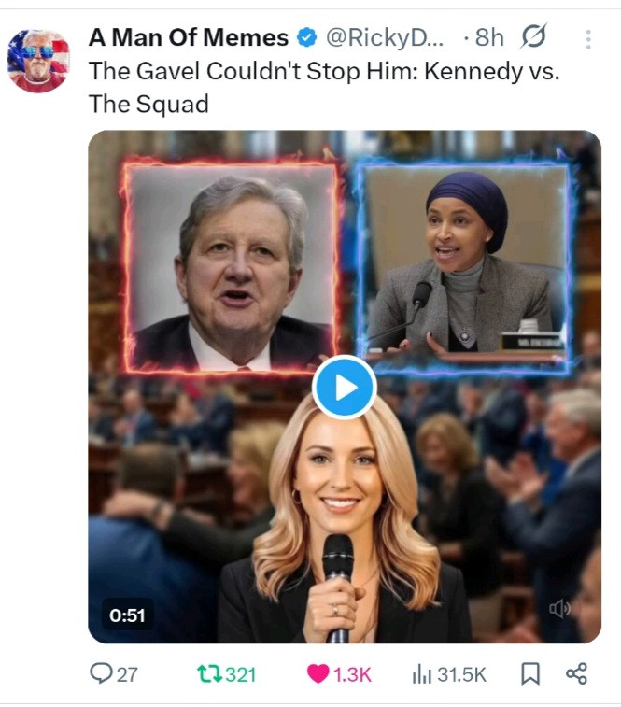Open the share icon options
This screenshot has height=707, width=621.
[577, 674]
